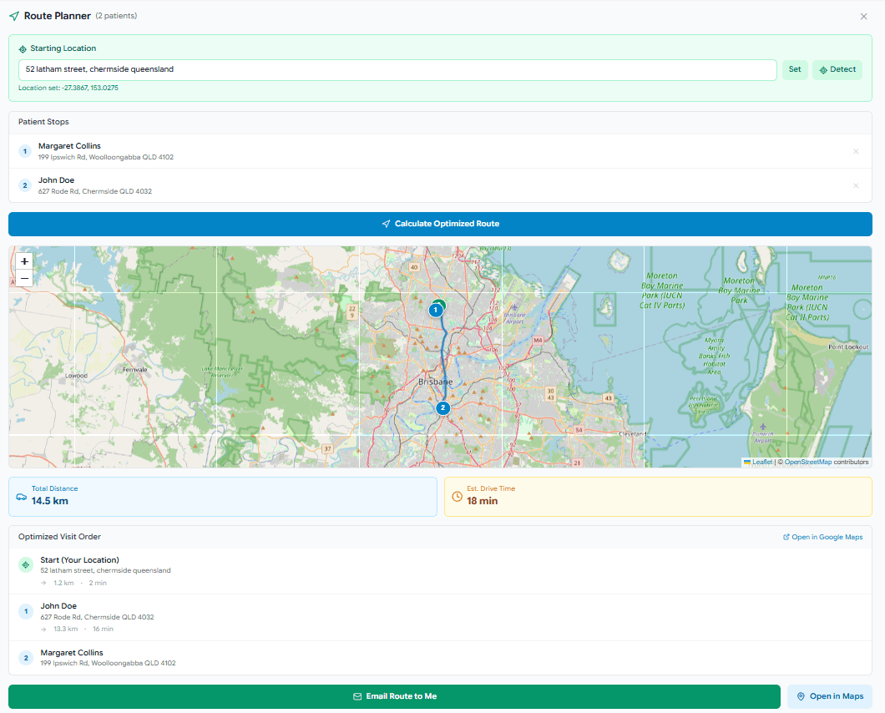The image size is (885, 713).
Task: Click Open in Maps button
Action: [830, 696]
